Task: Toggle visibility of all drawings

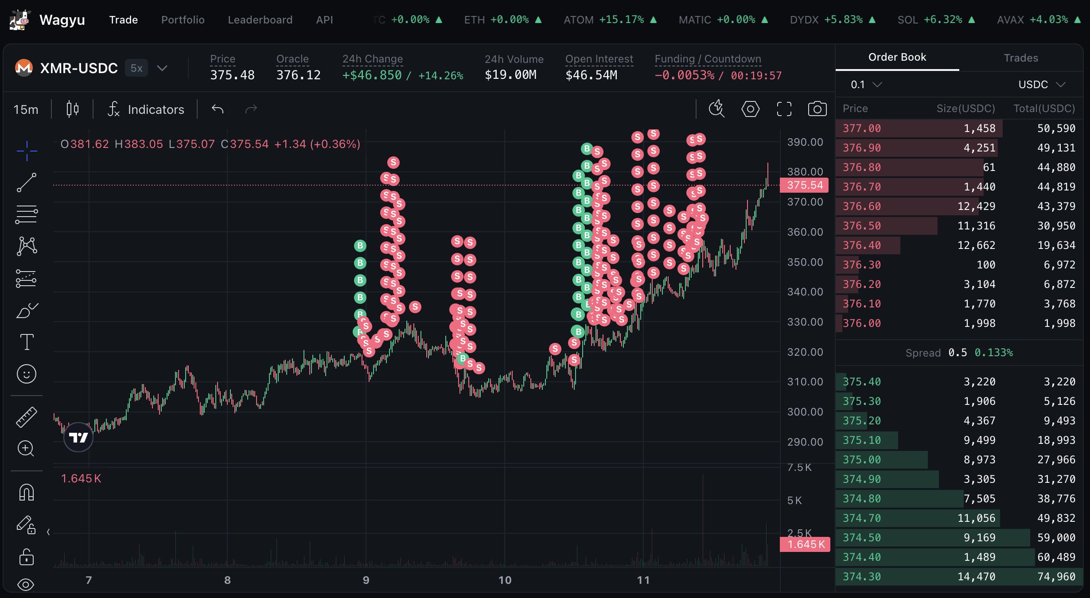Action: point(26,585)
